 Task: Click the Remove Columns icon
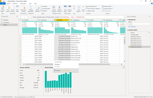(59, 7)
